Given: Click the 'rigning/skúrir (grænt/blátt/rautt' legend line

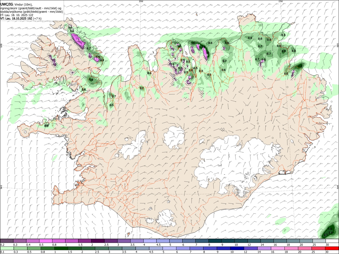Looking at the screenshot, I should pyautogui.click(x=31, y=8).
